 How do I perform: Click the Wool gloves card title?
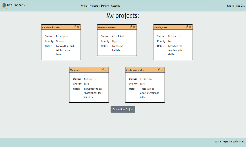point(161,28)
